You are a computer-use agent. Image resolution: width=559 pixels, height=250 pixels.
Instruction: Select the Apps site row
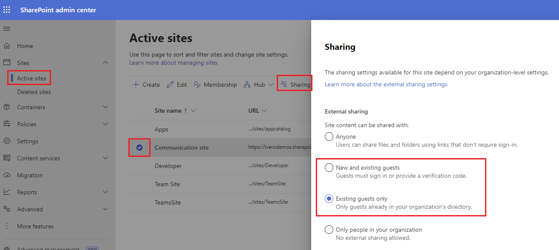click(x=220, y=129)
